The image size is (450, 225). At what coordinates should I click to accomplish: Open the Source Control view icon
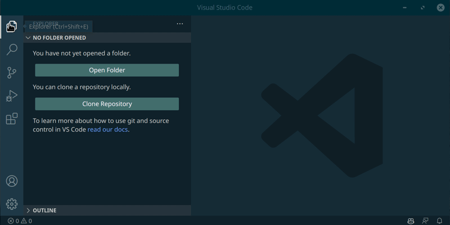12,73
